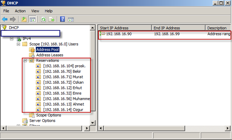This screenshot has height=140, width=232.
Task: Click the 192.168.16.90 start address cell
Action: [x=119, y=34]
